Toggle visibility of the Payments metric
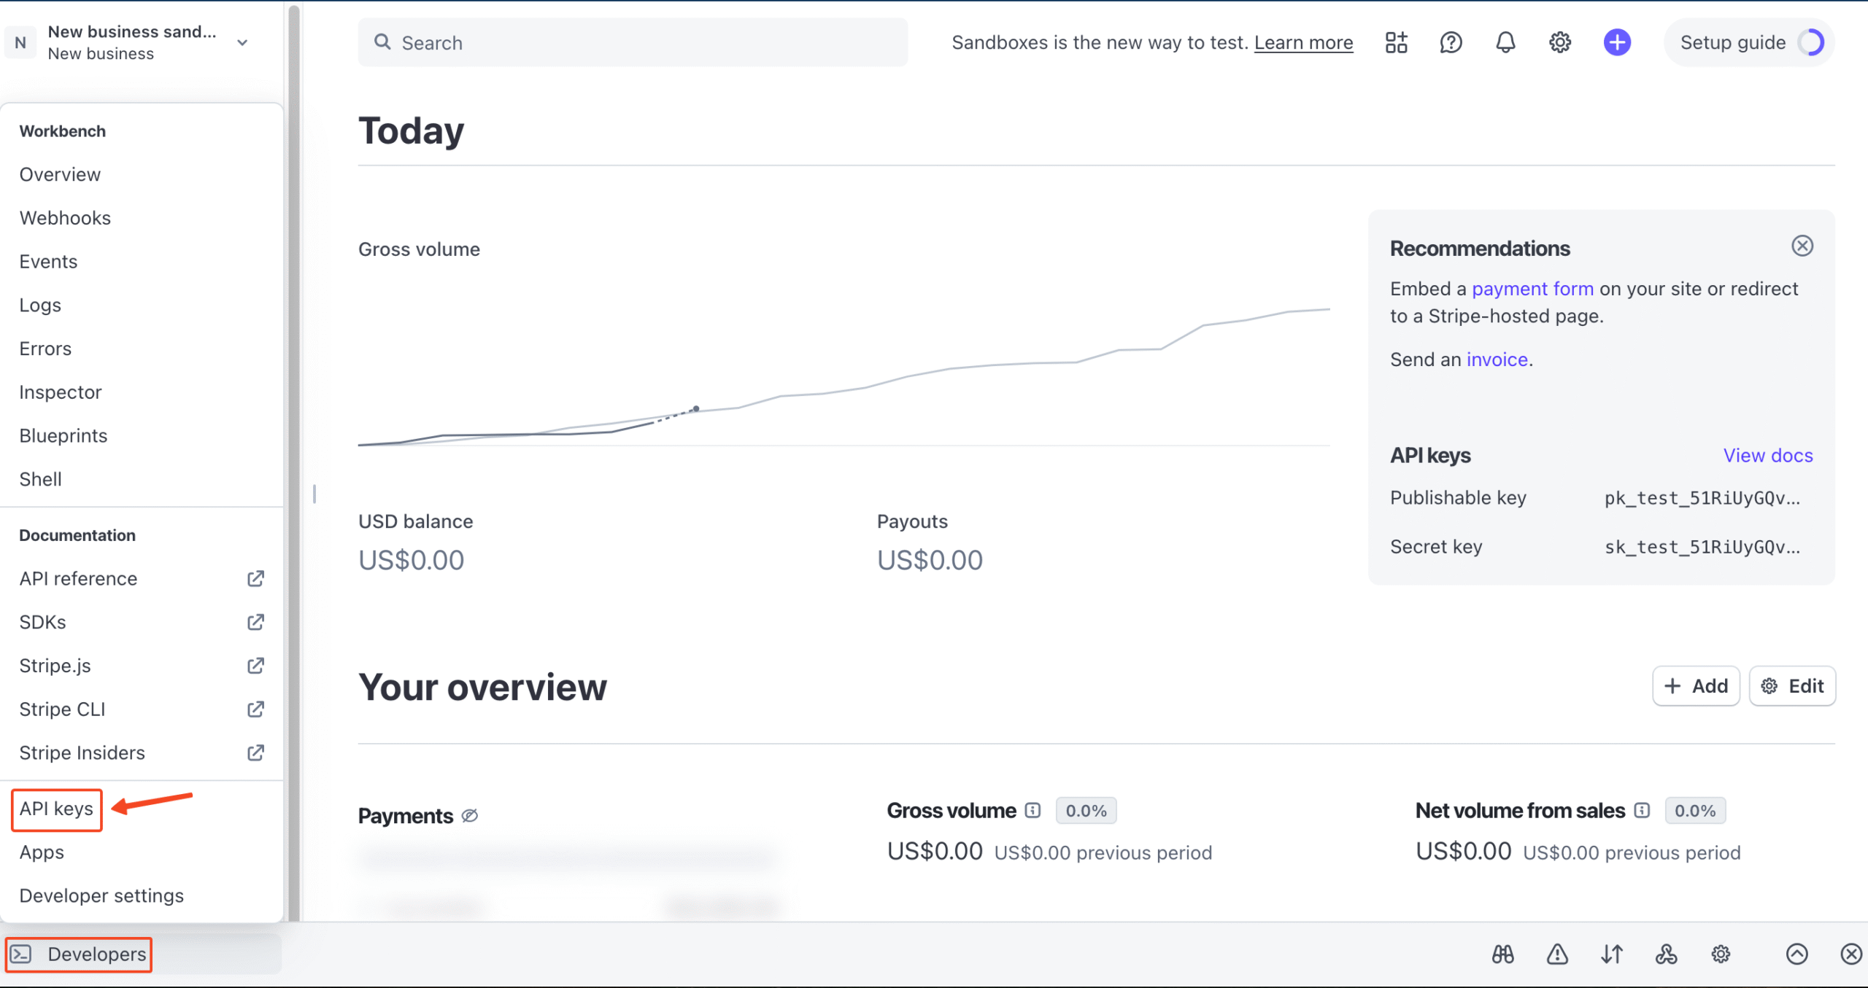Screen dimensions: 1868x988 pyautogui.click(x=469, y=815)
